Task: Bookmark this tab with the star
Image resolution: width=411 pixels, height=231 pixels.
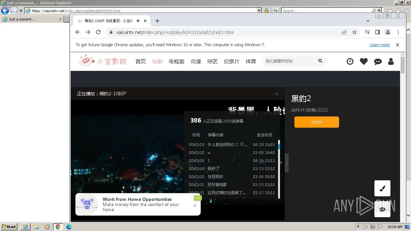Action: [x=354, y=32]
